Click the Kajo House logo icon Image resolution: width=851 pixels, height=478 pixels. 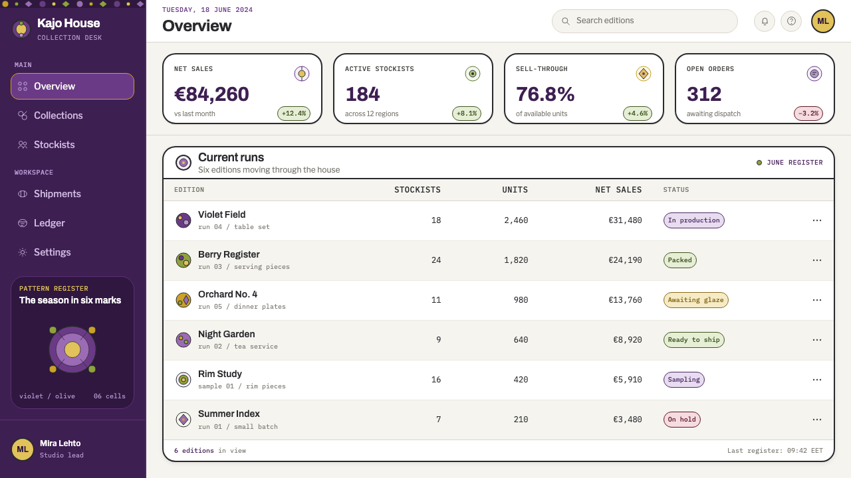(x=21, y=29)
